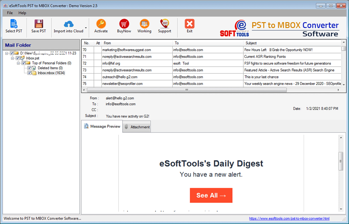Toggle checkbox for Inbox.pst
Image resolution: width=349 pixels, height=224 pixels.
[x=17, y=58]
